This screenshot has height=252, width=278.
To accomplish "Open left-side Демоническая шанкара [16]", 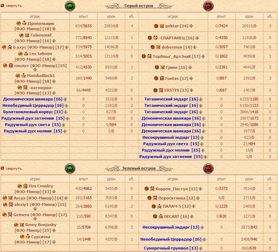I will 33,99.
